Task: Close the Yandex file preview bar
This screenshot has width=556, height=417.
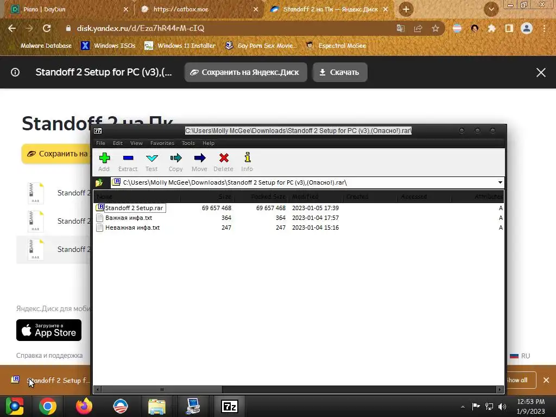Action: (x=541, y=72)
